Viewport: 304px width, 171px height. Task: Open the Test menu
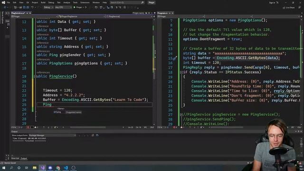click(59, 2)
